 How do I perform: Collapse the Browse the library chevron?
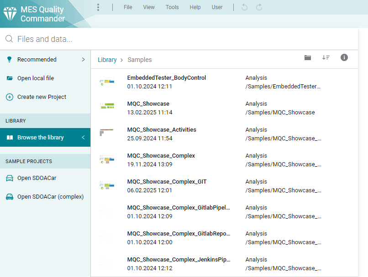point(83,137)
